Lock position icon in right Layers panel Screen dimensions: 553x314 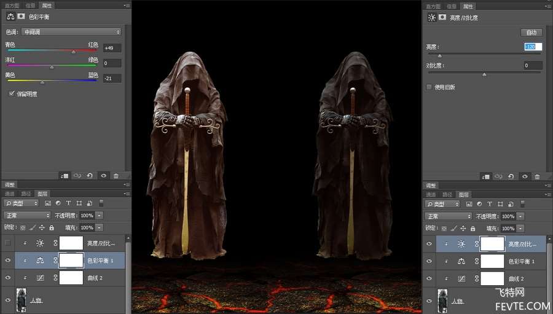(463, 228)
